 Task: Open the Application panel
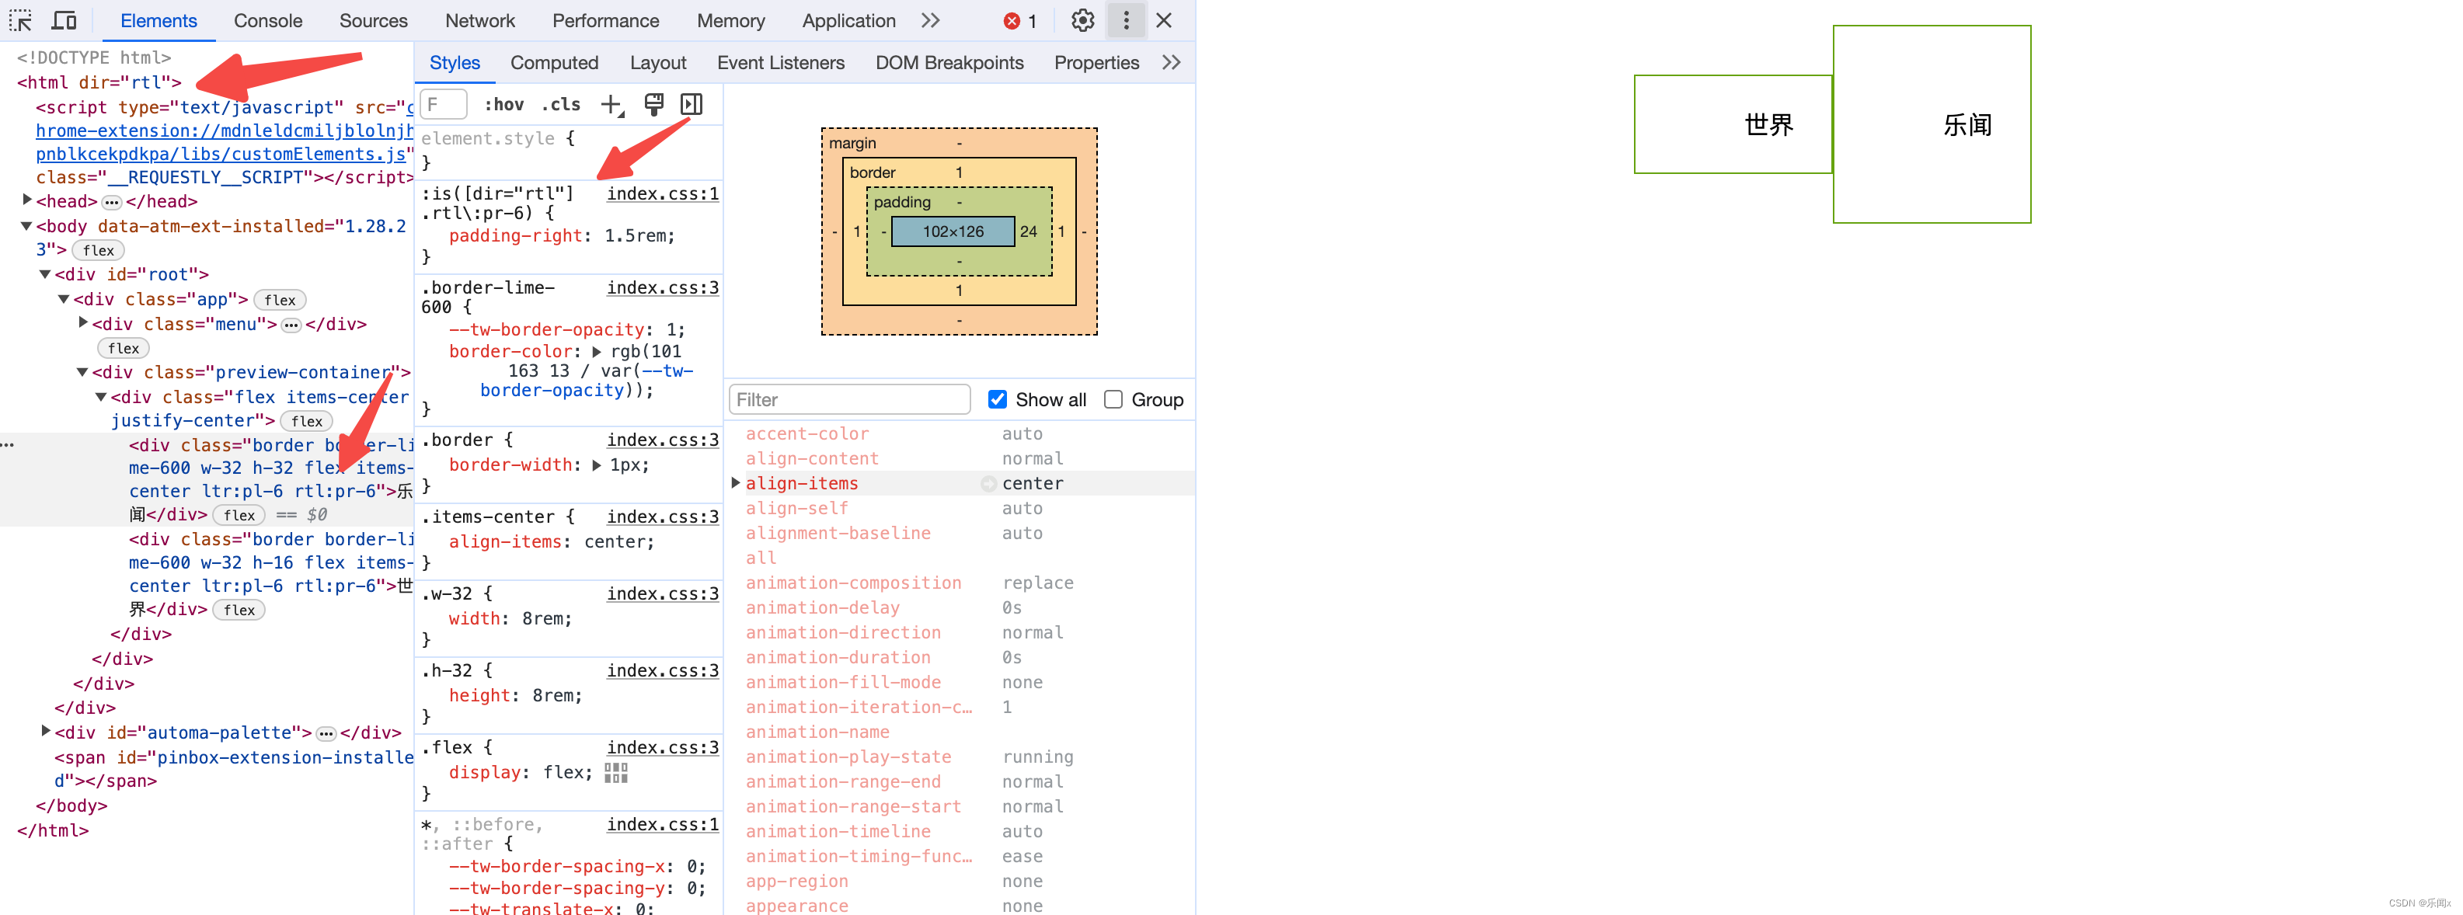pos(848,20)
